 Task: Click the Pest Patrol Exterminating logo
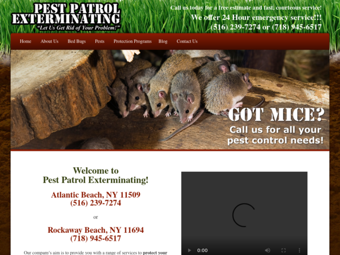66,16
